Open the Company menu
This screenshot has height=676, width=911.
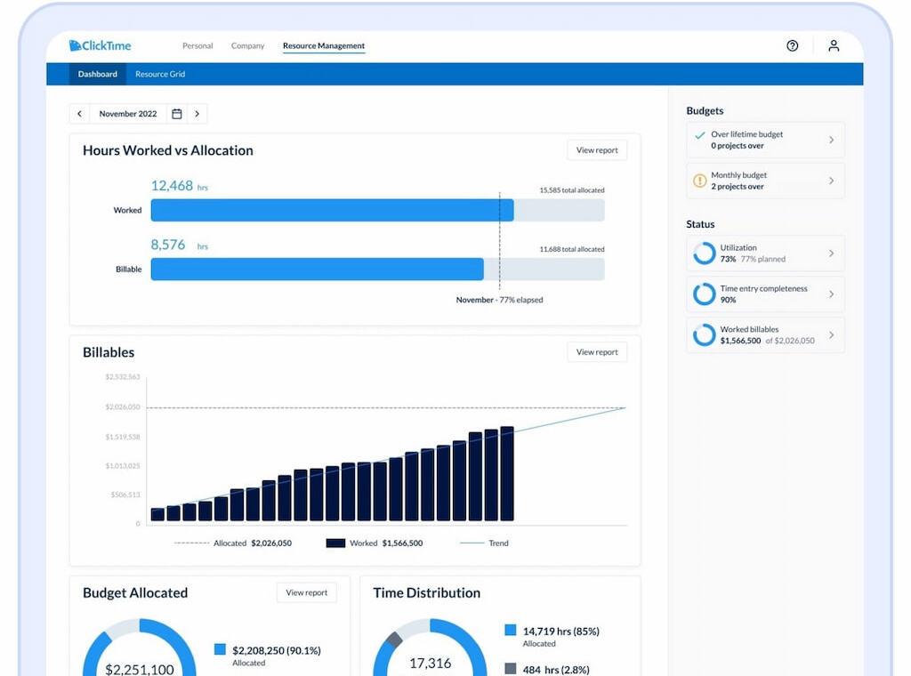click(x=247, y=46)
